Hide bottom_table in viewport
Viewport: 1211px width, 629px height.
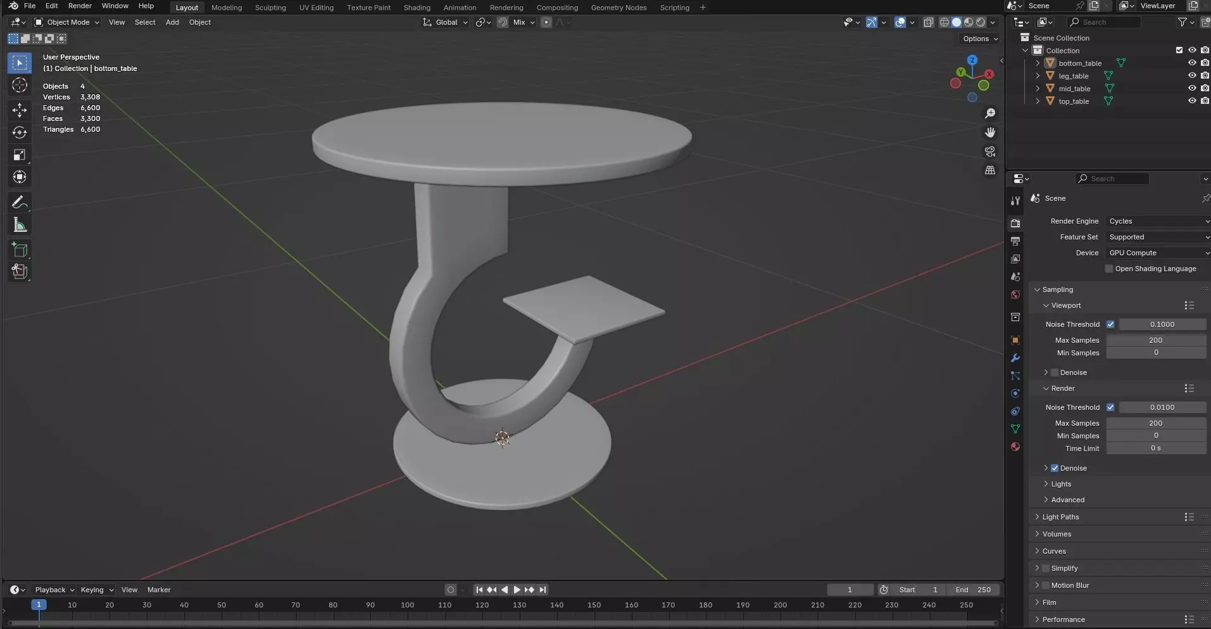[1192, 63]
